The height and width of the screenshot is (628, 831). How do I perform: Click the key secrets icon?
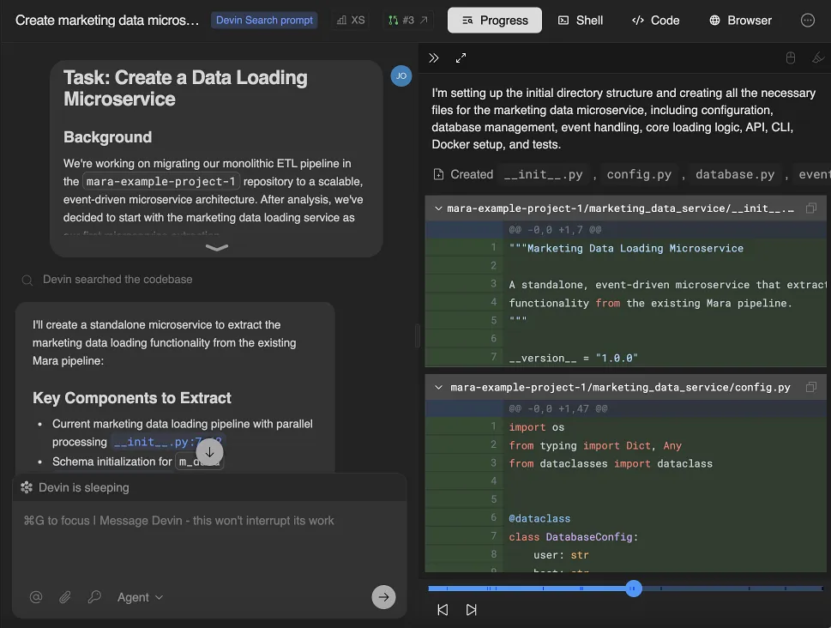click(x=94, y=597)
